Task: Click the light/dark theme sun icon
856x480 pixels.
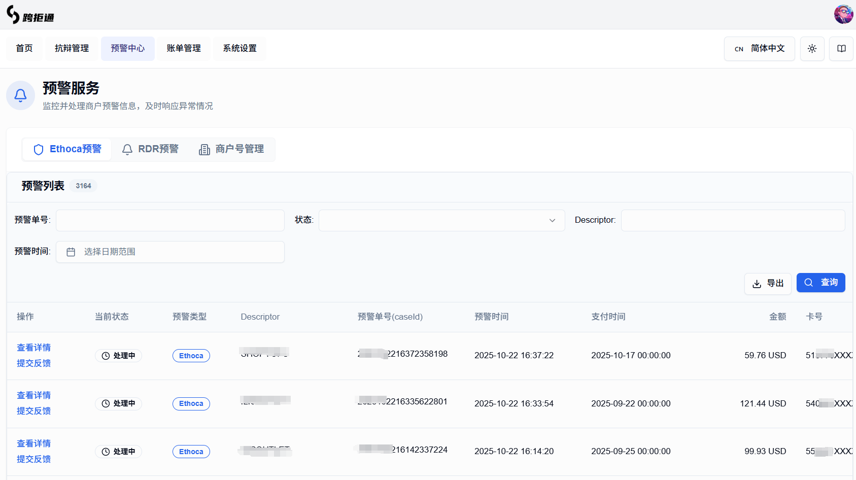Action: tap(812, 49)
